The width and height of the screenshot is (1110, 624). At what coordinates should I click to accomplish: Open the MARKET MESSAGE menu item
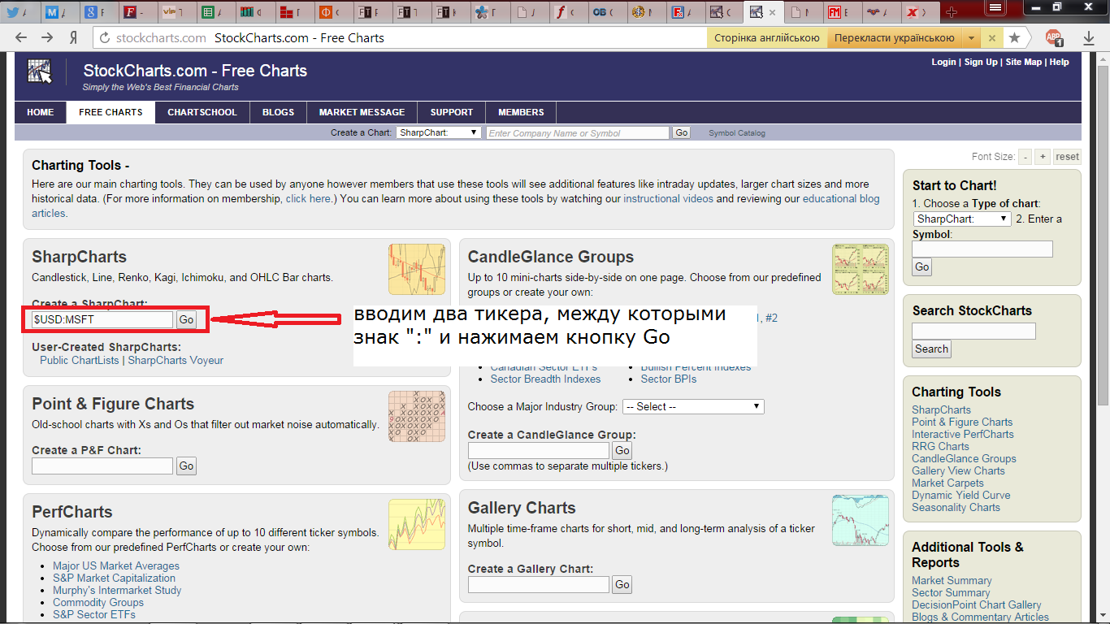point(362,112)
